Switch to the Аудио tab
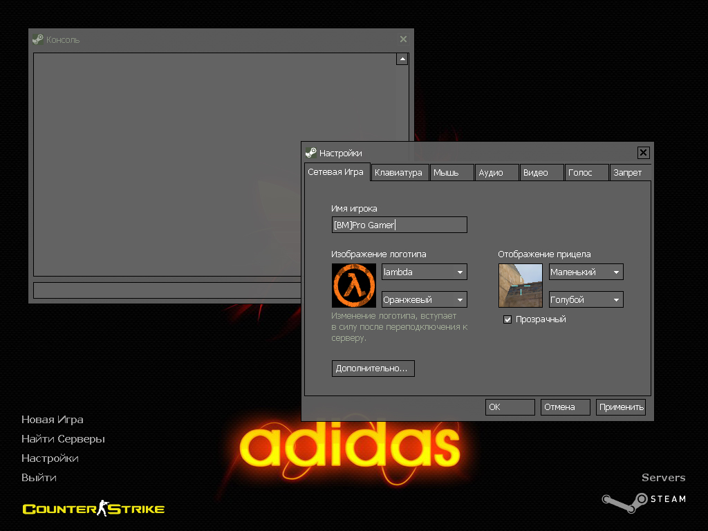708x531 pixels. [496, 172]
